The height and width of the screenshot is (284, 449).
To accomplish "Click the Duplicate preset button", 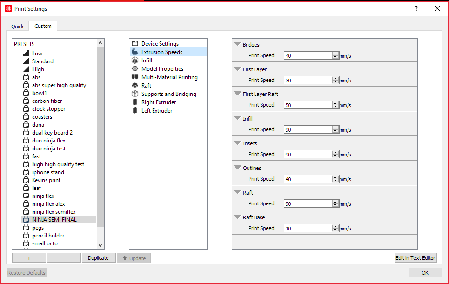I will [x=98, y=258].
